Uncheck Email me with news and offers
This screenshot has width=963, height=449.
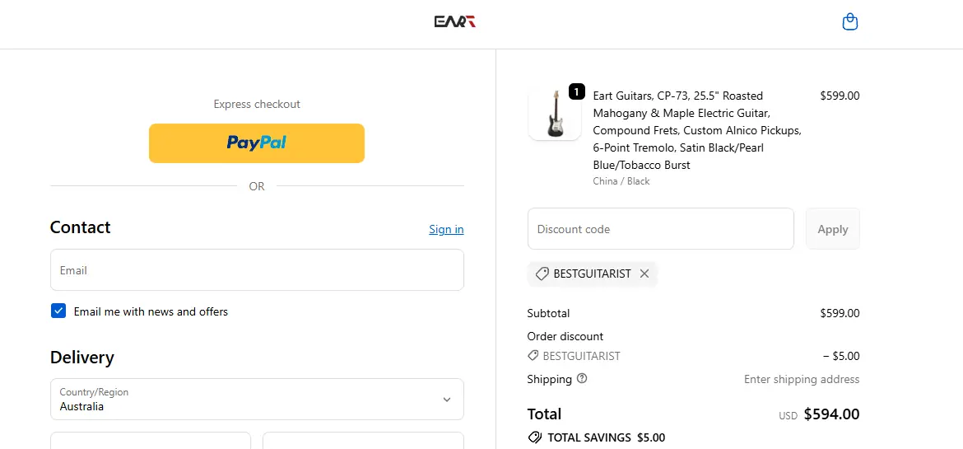click(x=58, y=311)
